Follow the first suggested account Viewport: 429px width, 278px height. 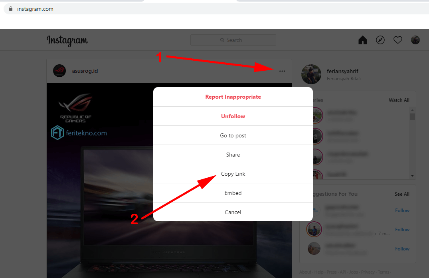(x=402, y=210)
